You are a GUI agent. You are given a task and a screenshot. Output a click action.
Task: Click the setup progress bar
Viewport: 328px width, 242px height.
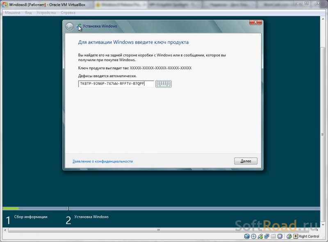click(161, 208)
